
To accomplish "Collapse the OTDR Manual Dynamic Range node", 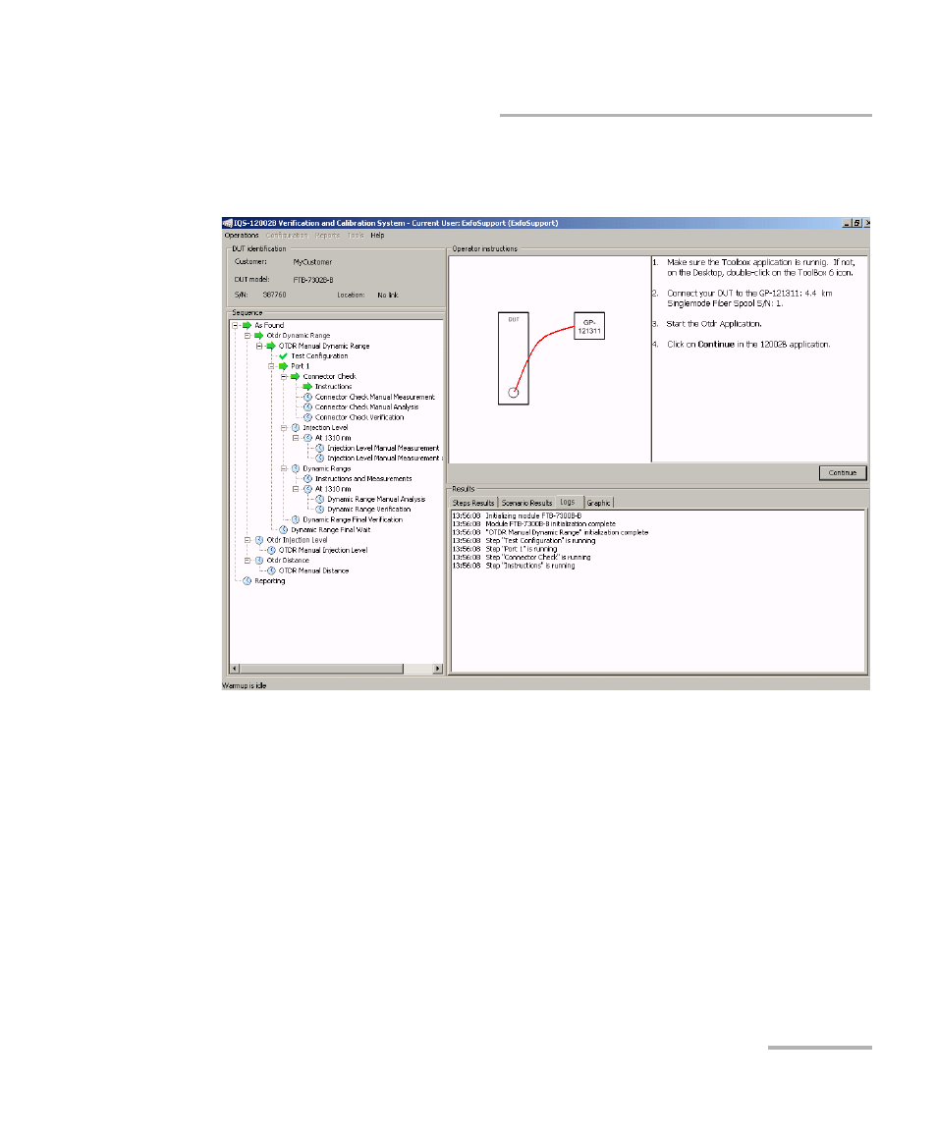I will 259,346.
